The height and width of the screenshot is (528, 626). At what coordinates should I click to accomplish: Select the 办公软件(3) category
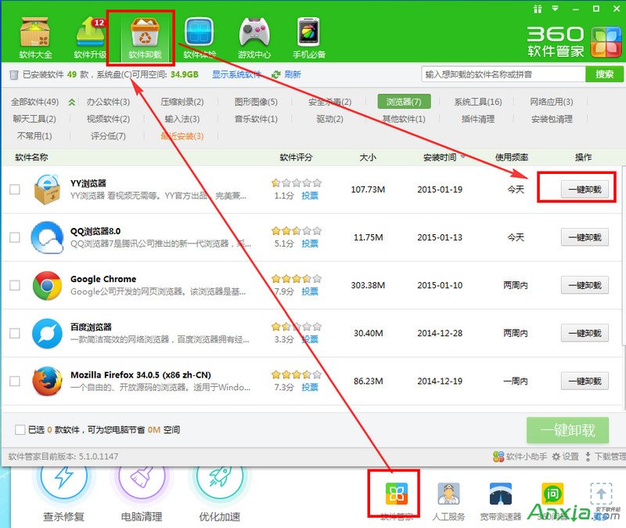[x=108, y=102]
